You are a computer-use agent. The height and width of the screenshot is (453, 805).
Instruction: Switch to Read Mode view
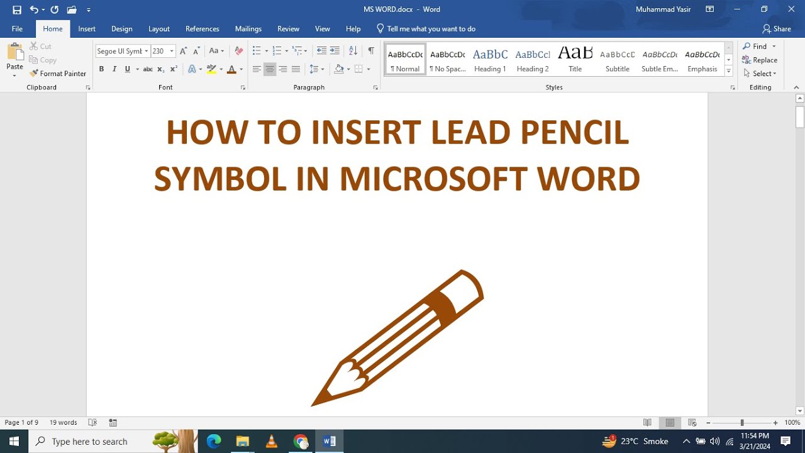coord(647,423)
